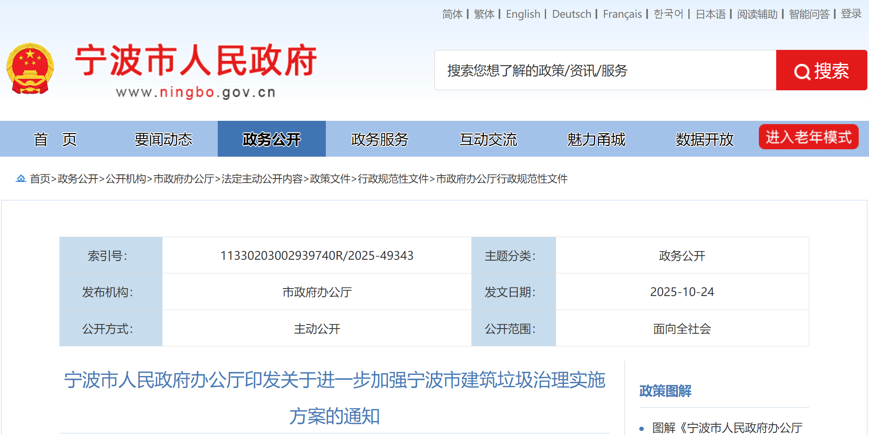Viewport: 869px width, 435px height.
Task: Click the national emblem government logo
Action: (x=31, y=68)
